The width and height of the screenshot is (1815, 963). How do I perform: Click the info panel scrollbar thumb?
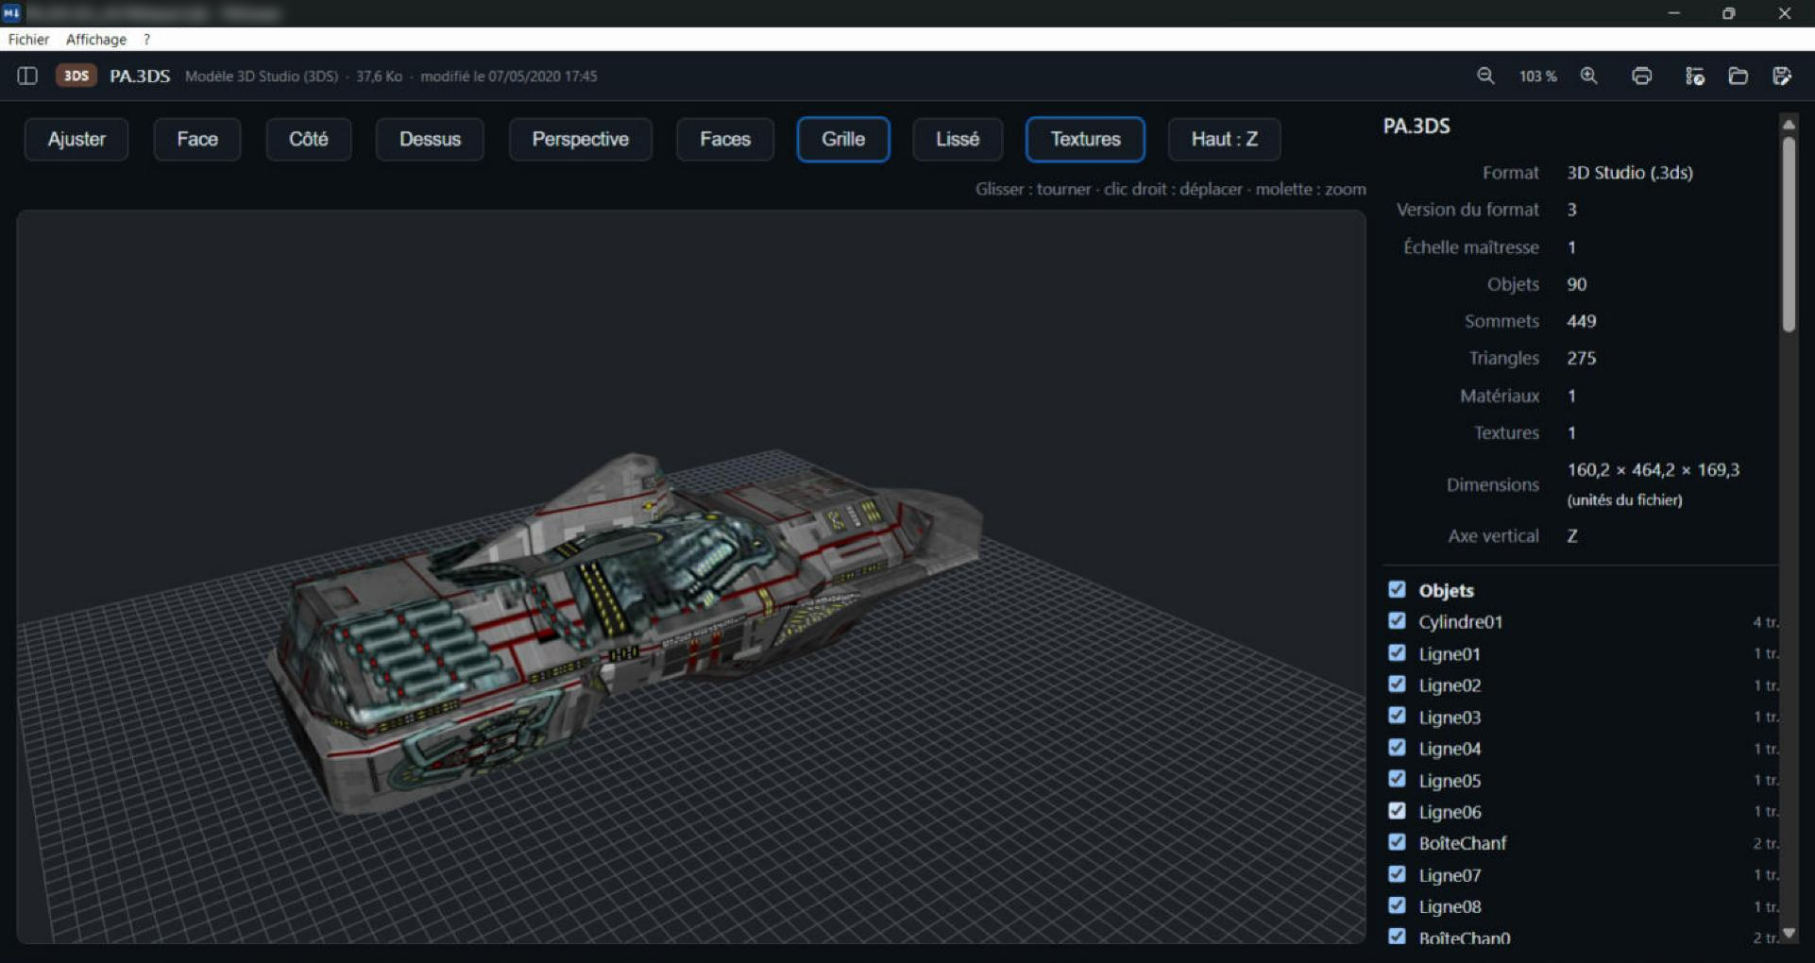point(1788,234)
